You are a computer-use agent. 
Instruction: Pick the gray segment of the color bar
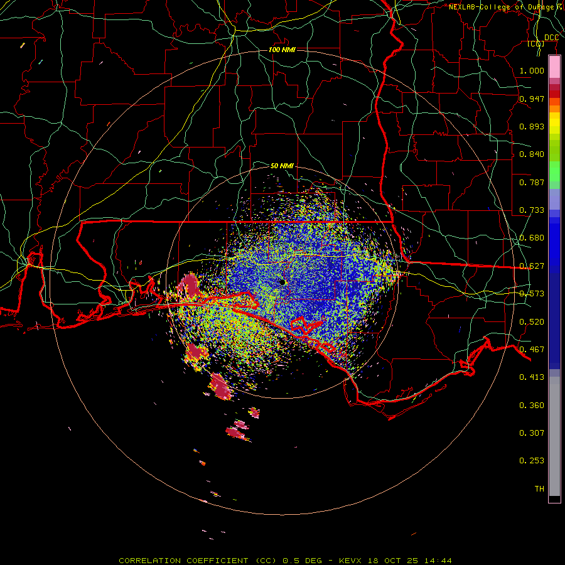[x=554, y=436]
